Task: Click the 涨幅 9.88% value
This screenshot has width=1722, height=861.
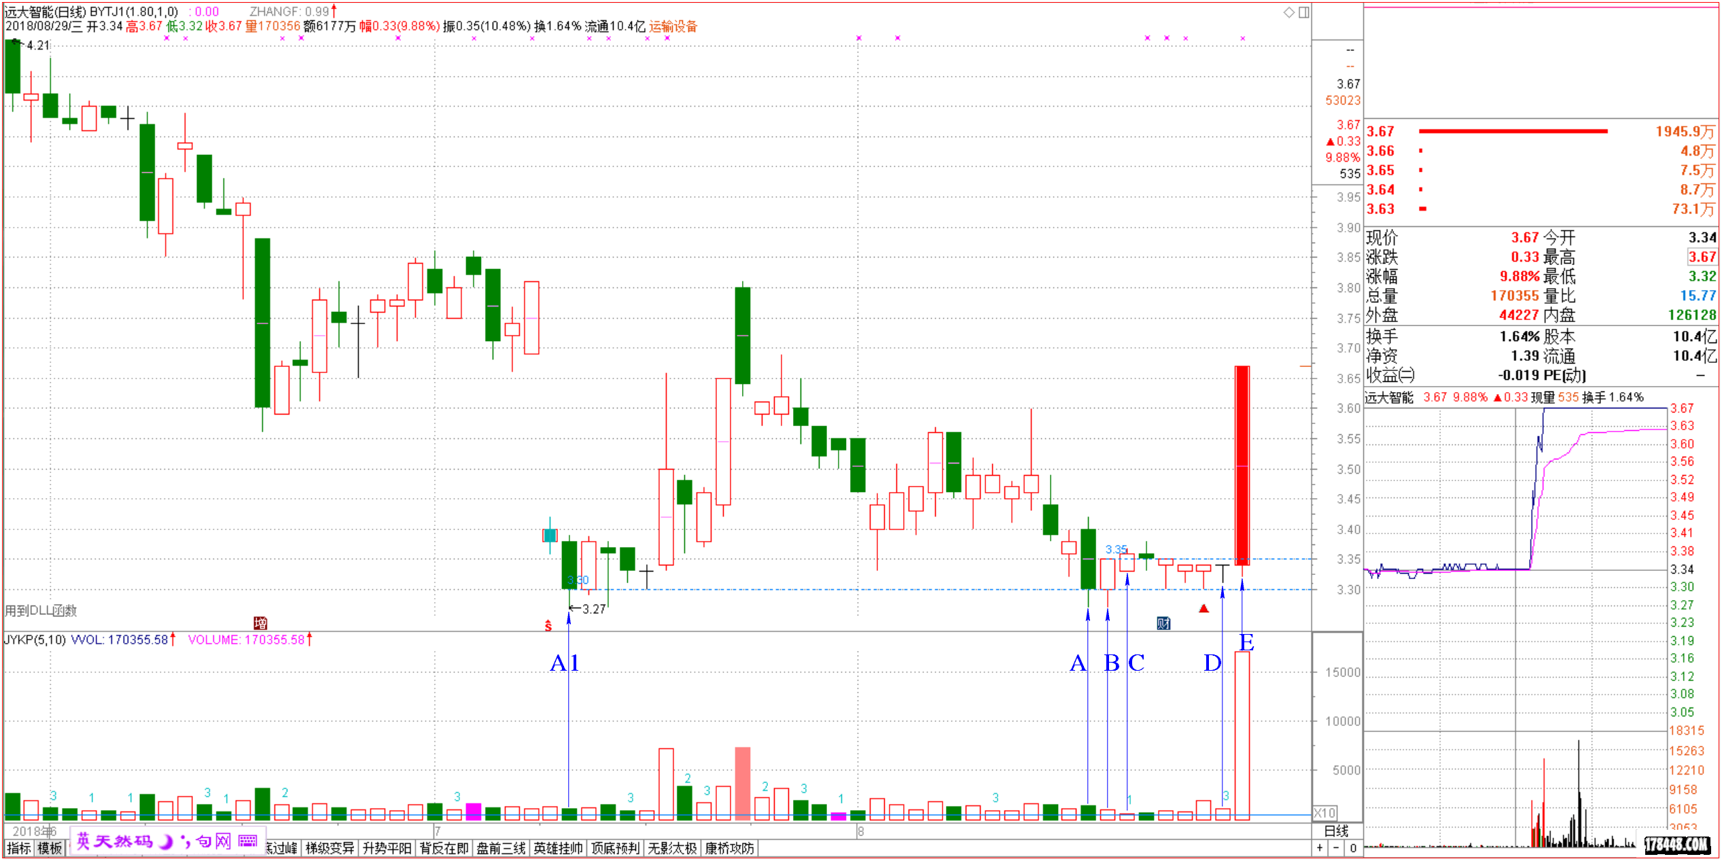Action: click(x=1519, y=276)
